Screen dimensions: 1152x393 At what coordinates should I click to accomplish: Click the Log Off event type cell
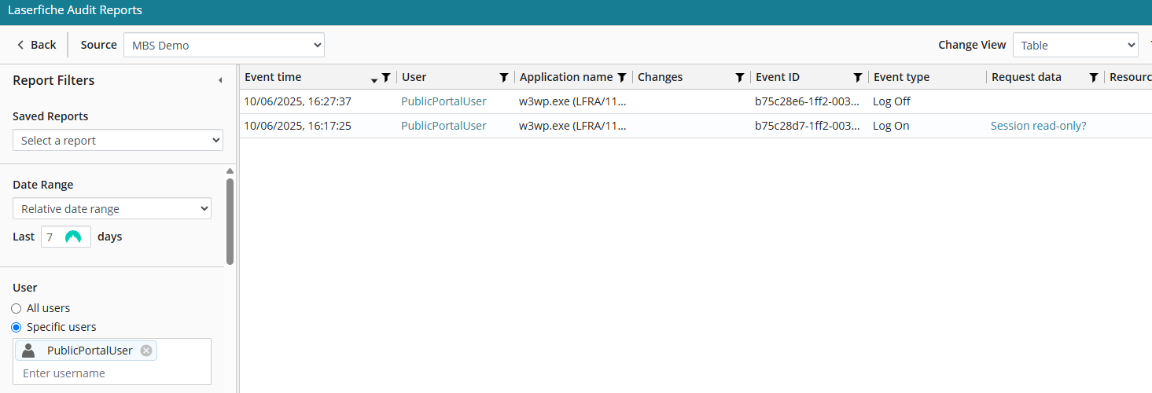click(892, 101)
